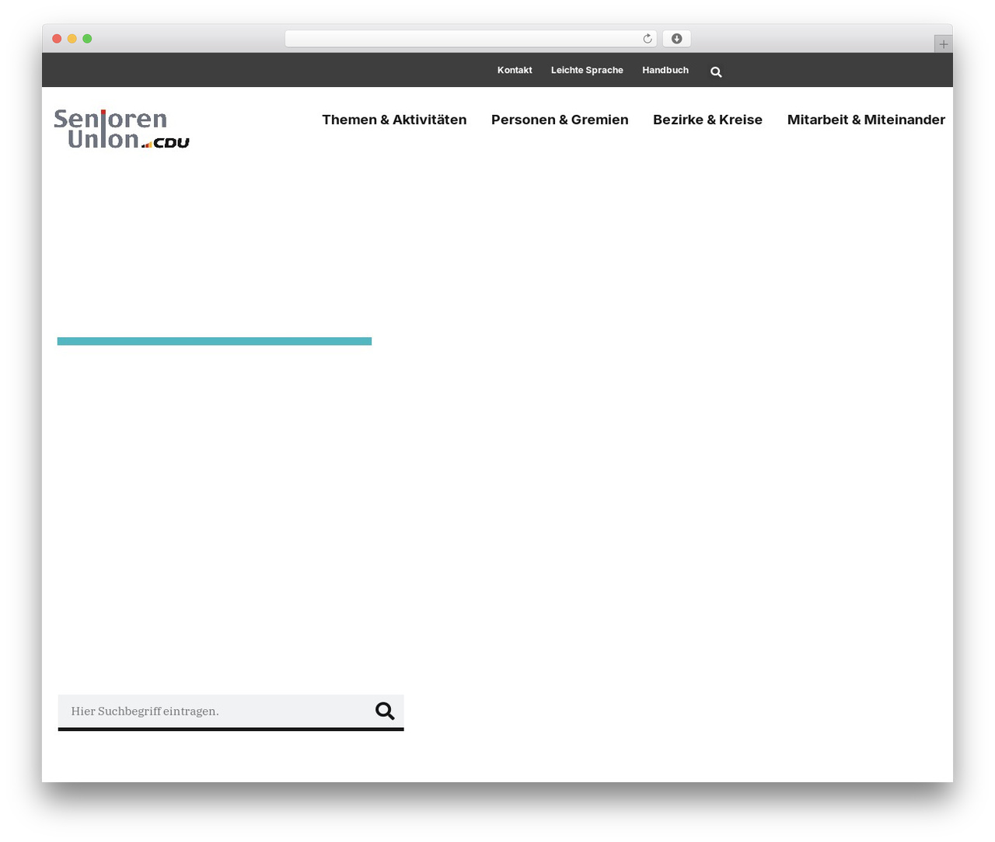Open the browser downloads arrow icon
The width and height of the screenshot is (995, 842).
point(676,39)
